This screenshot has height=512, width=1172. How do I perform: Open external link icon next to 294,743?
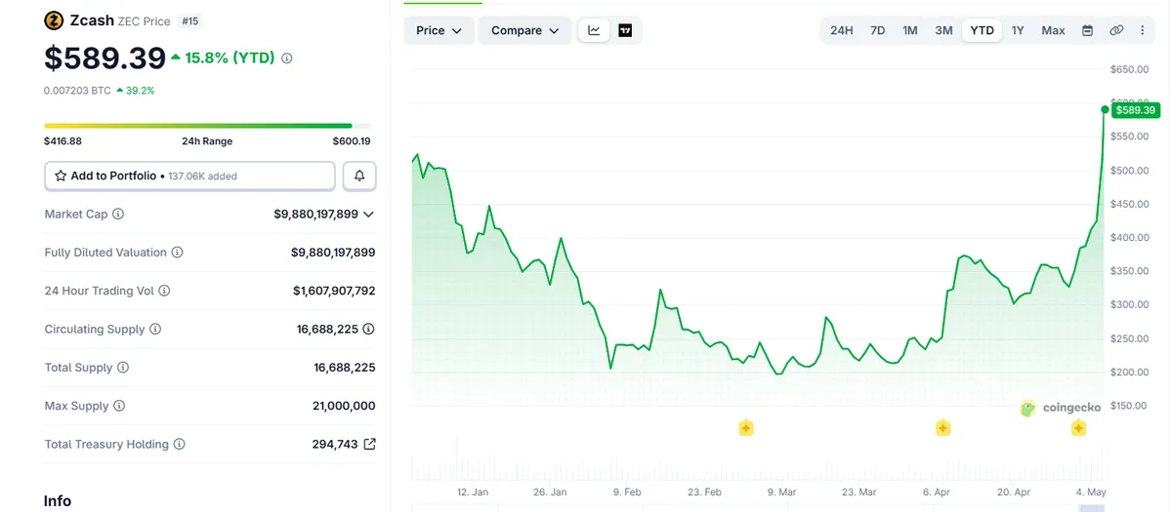coord(369,445)
